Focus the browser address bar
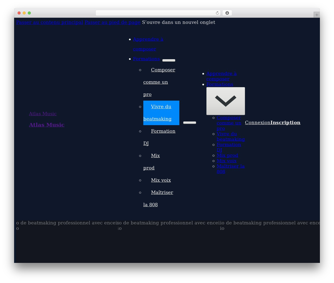The image size is (334, 283). pos(158,13)
